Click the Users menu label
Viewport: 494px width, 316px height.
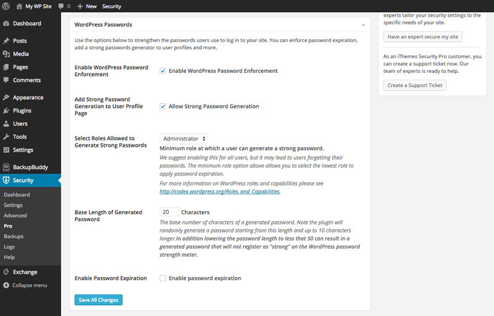pyautogui.click(x=20, y=123)
